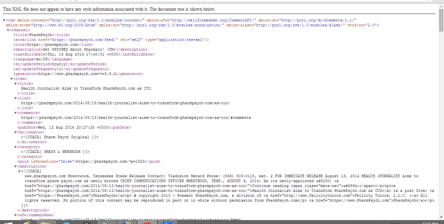Click the guid ?p=1523 line

tap(89, 162)
